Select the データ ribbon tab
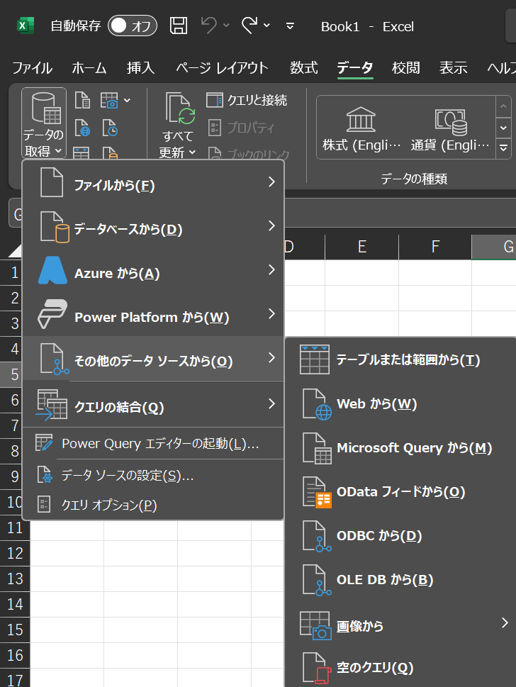The height and width of the screenshot is (687, 516). click(x=355, y=68)
